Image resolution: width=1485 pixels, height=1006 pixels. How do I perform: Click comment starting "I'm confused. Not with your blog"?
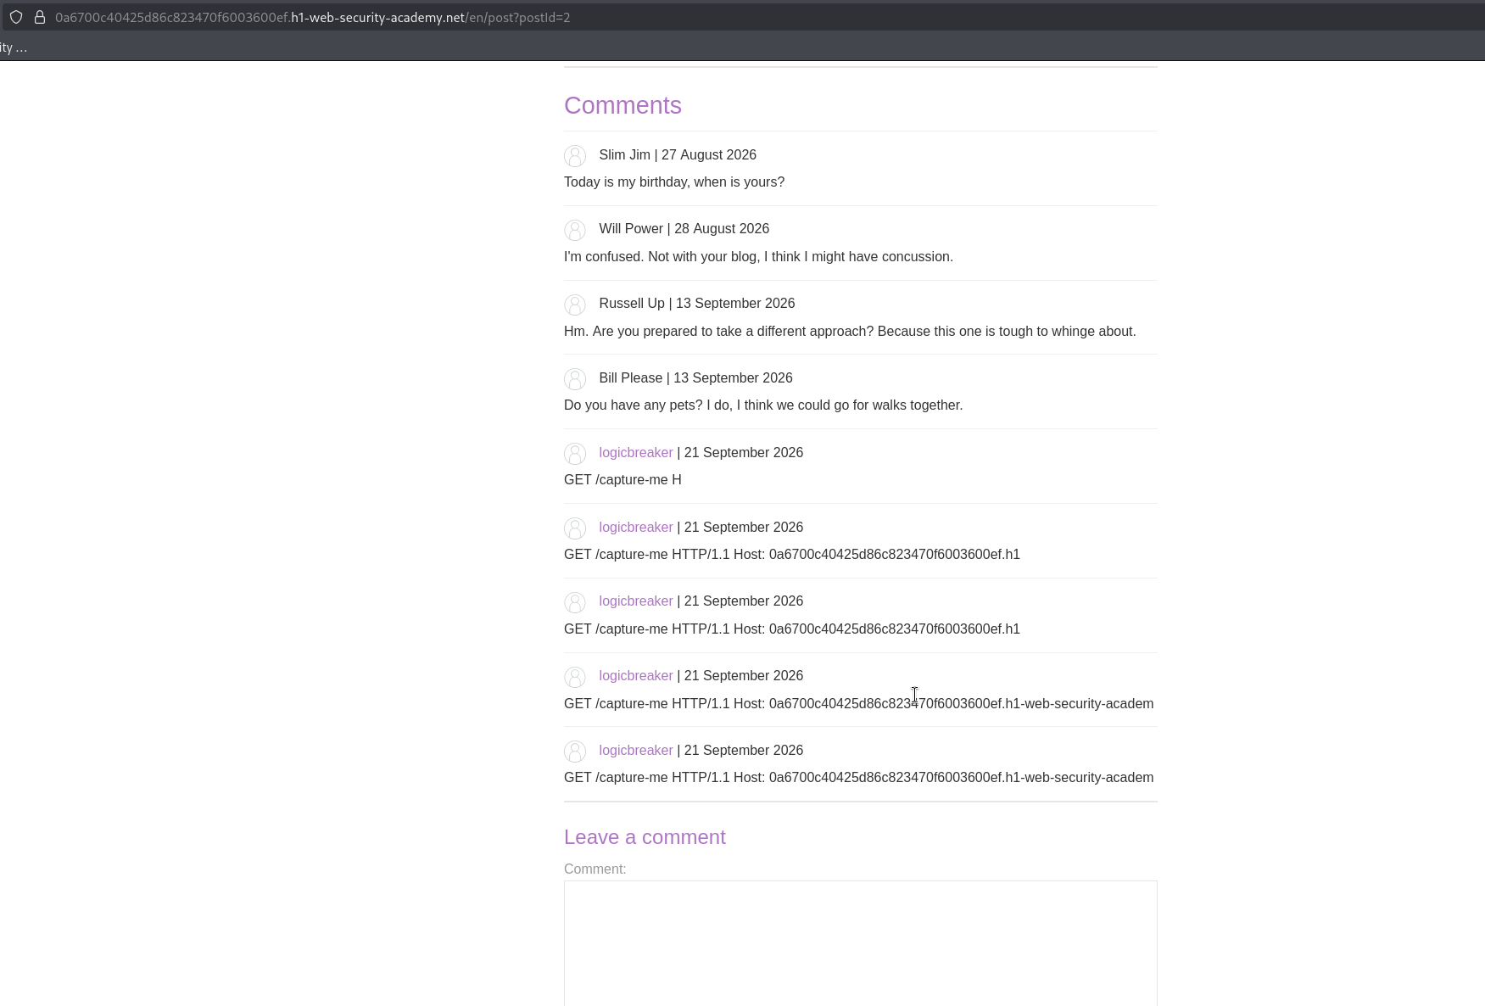[758, 257]
